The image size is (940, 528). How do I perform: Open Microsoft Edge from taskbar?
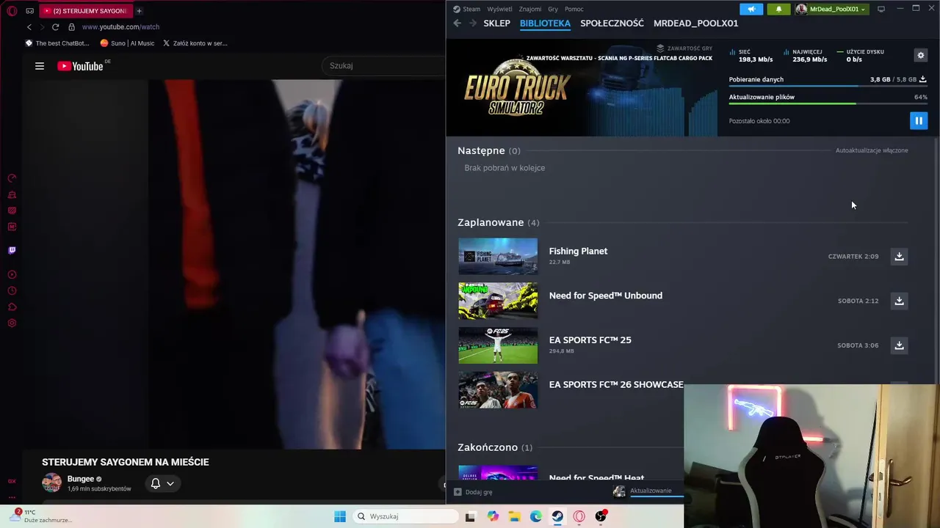tap(536, 516)
